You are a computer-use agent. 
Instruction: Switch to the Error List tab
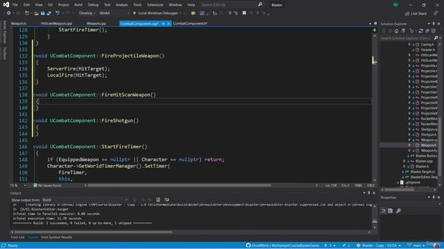[x=17, y=237]
